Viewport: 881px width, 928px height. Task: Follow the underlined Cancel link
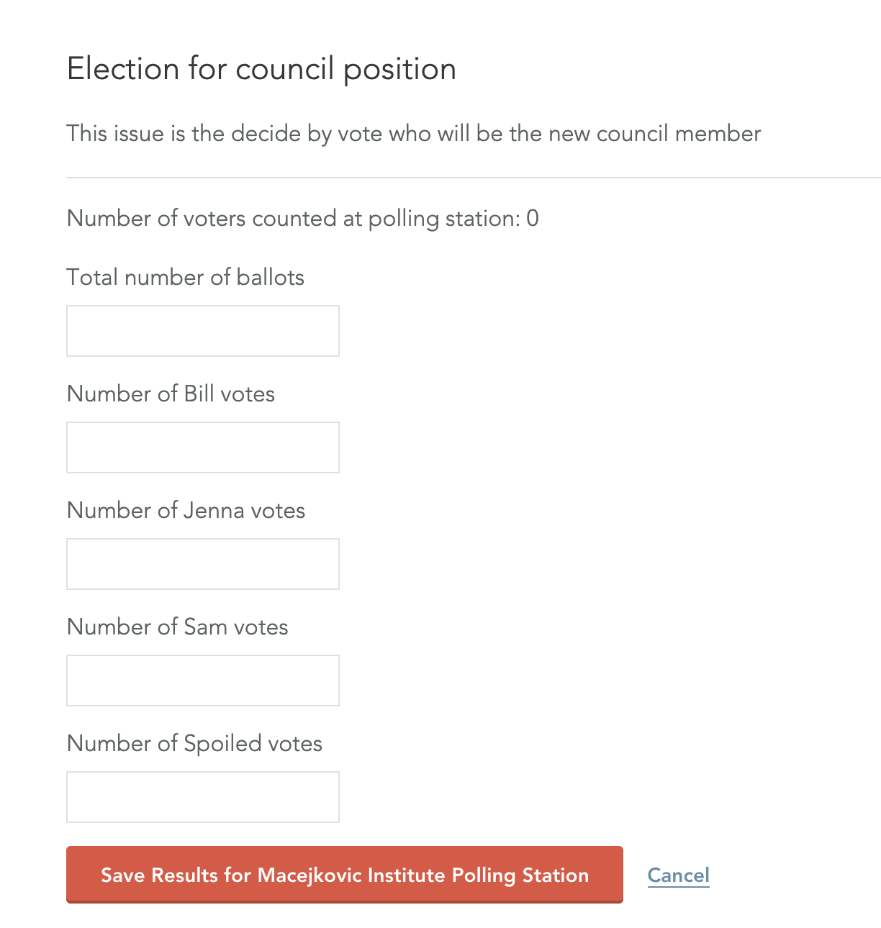coord(679,875)
